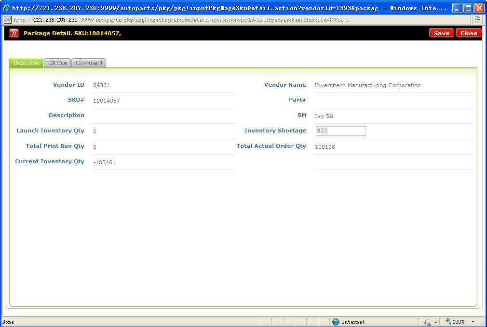
Task: Click the page icon left of the address
Action: pyautogui.click(x=8, y=20)
